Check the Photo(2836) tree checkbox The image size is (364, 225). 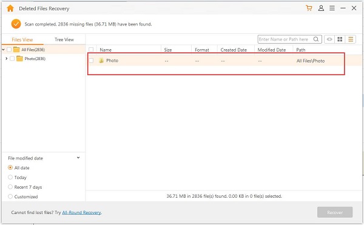12,58
